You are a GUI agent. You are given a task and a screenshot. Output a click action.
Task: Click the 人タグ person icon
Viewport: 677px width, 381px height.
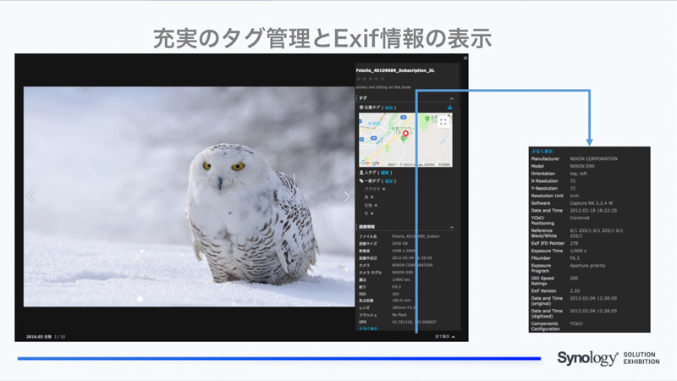pyautogui.click(x=361, y=173)
